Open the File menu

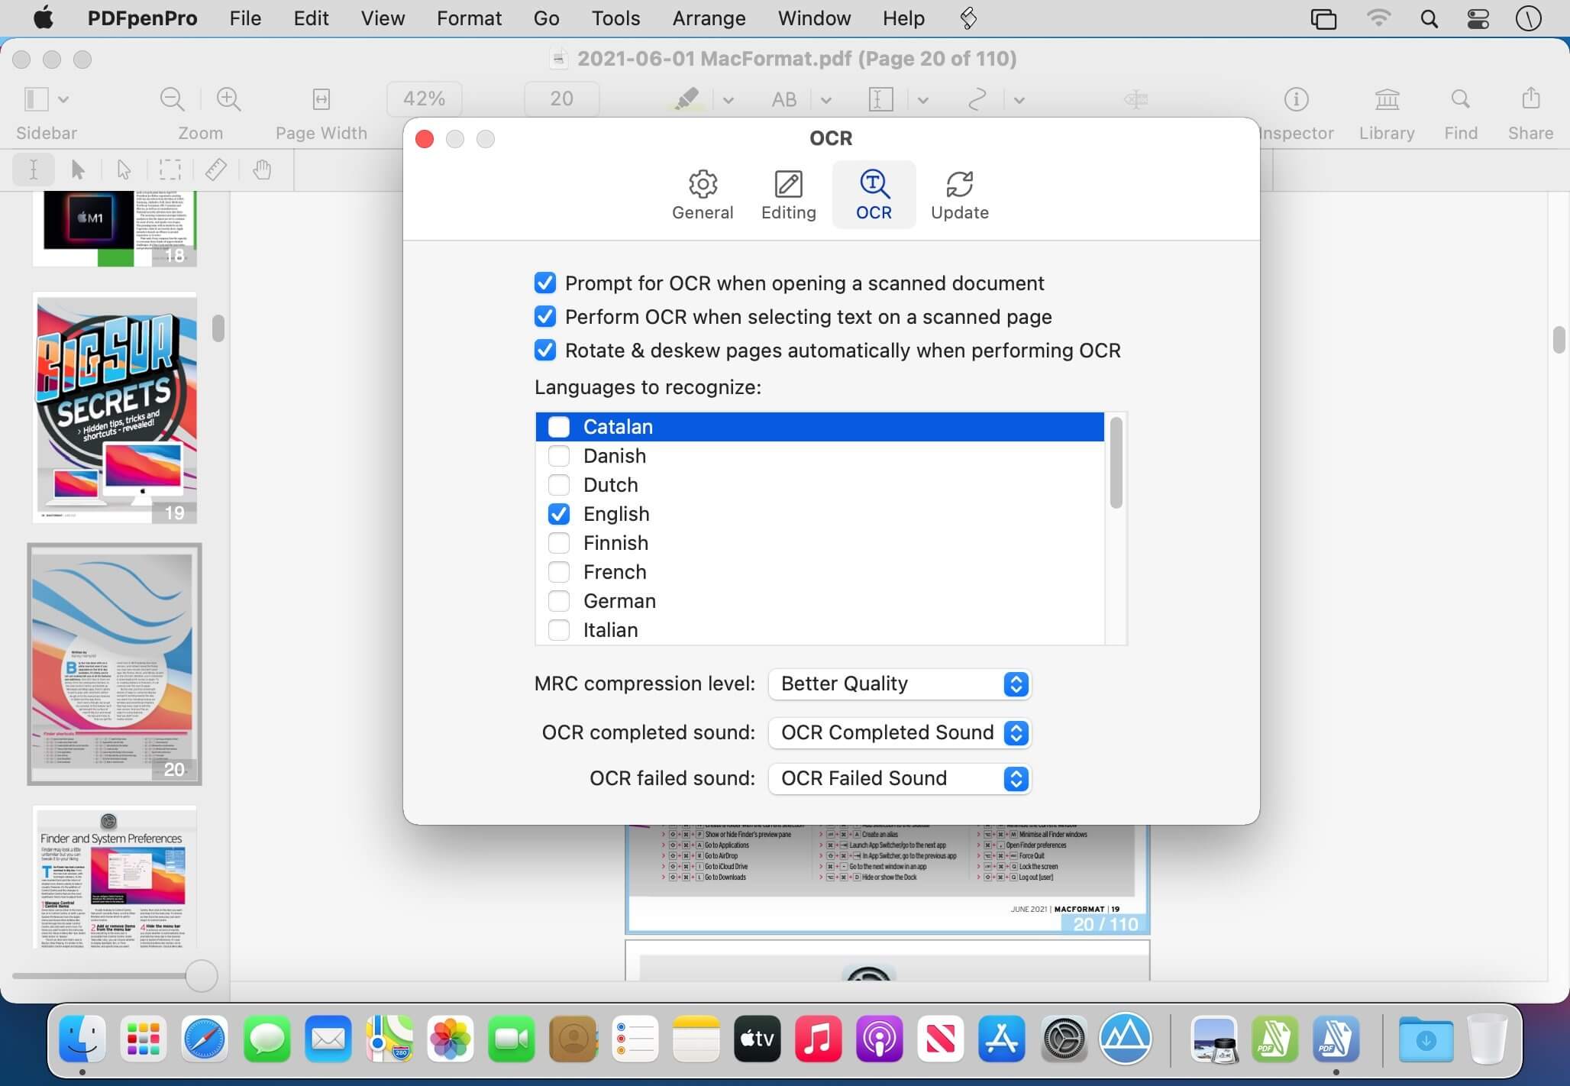245,18
